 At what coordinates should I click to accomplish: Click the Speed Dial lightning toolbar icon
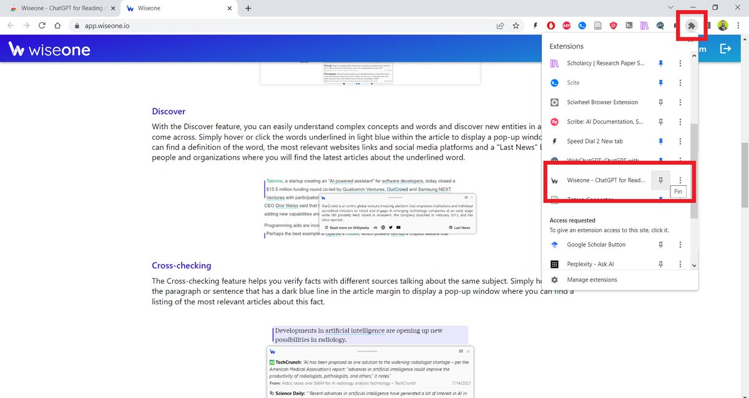pos(535,26)
